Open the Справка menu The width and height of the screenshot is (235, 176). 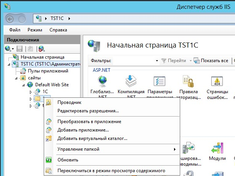[58, 30]
